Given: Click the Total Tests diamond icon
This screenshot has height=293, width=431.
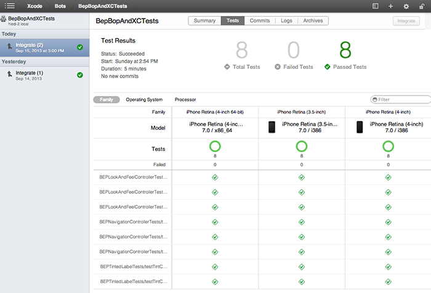Looking at the screenshot, I should 227,67.
